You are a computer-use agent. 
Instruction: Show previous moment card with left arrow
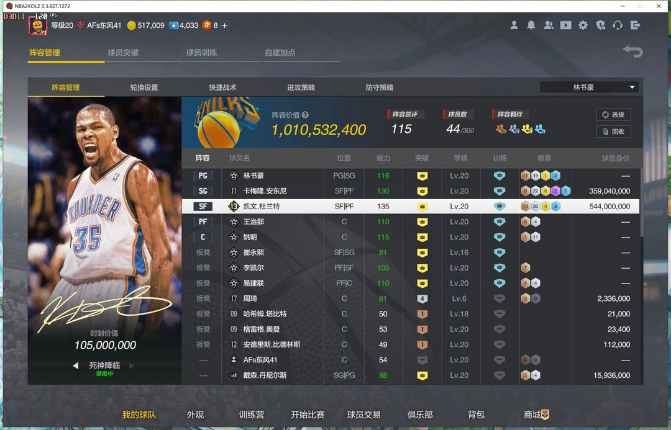(x=76, y=366)
